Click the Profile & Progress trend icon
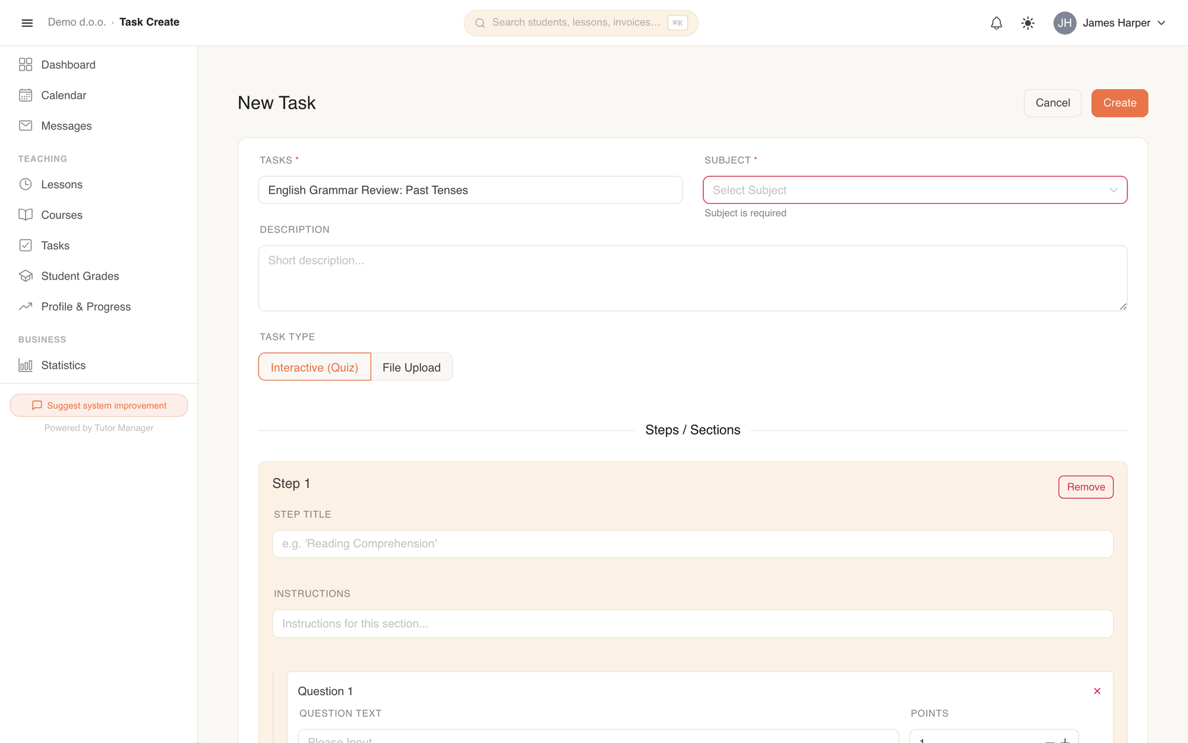This screenshot has width=1188, height=743. pyautogui.click(x=26, y=307)
